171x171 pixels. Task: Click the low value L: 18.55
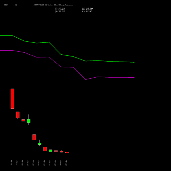pyautogui.click(x=87, y=11)
